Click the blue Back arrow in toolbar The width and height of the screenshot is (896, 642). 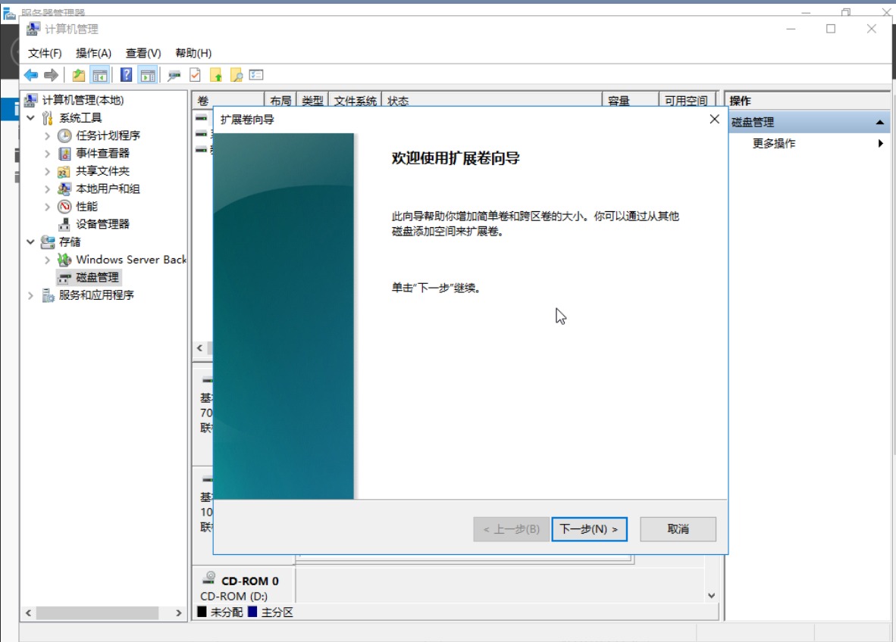31,75
